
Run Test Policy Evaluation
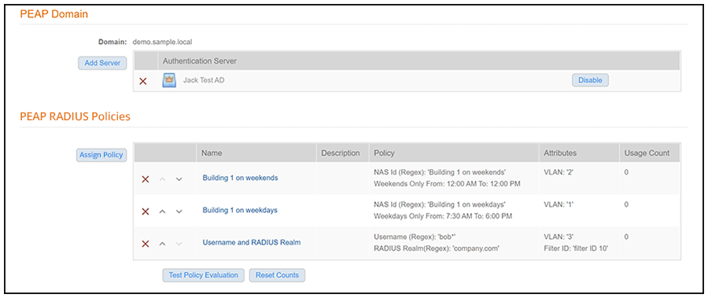(x=203, y=275)
